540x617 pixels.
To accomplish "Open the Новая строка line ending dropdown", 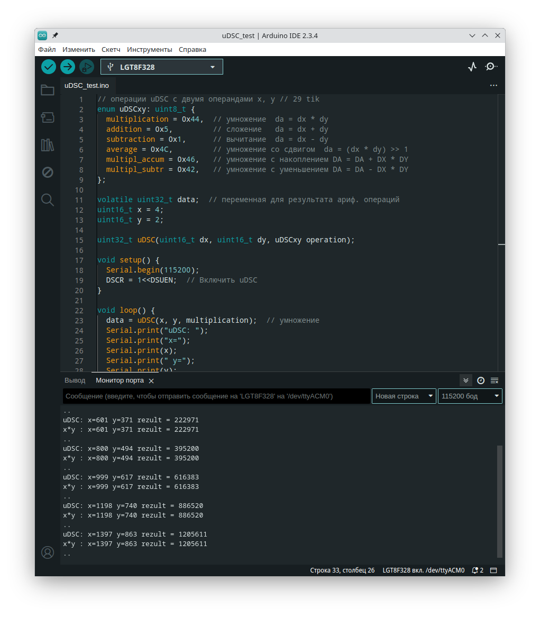I will click(404, 396).
